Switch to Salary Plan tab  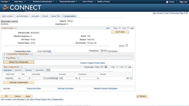56,16
